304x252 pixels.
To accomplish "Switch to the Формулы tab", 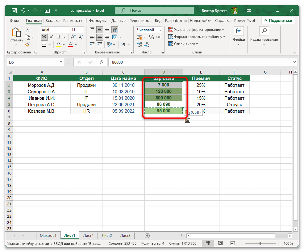I will coord(98,21).
